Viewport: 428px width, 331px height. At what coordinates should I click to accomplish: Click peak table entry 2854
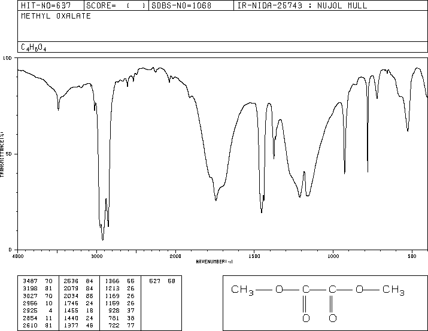coord(30,318)
